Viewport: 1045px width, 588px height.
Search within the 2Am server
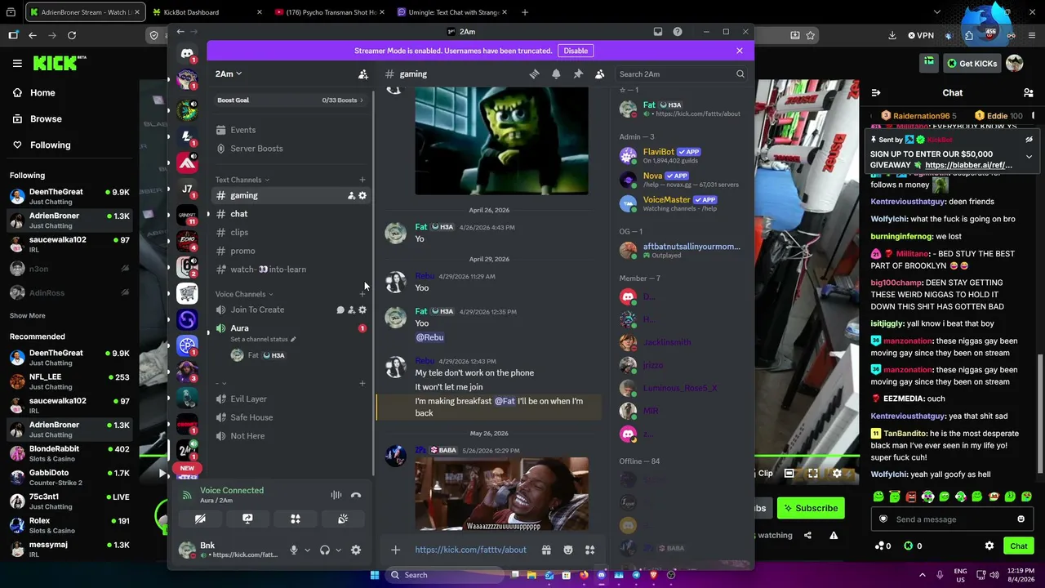pos(681,74)
